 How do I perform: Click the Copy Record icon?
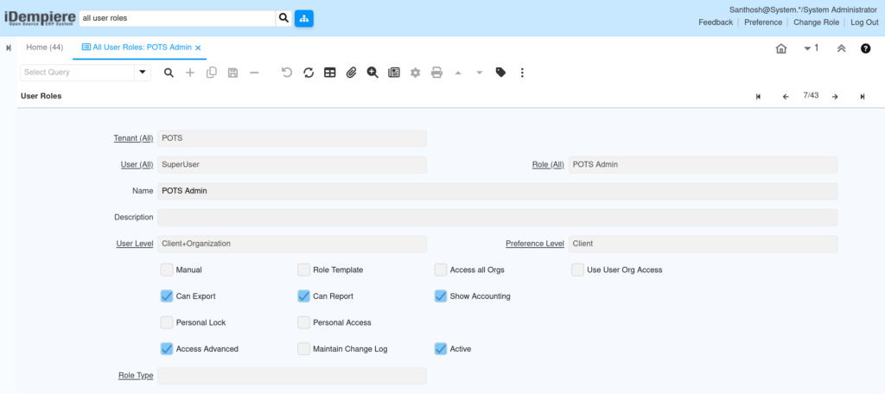(212, 73)
